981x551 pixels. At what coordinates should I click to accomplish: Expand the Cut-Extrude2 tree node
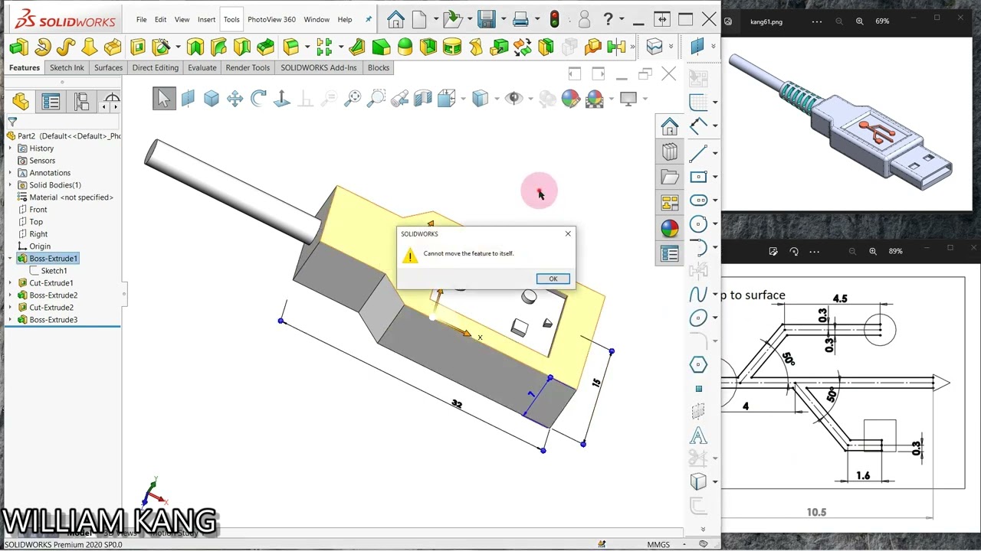coord(10,308)
